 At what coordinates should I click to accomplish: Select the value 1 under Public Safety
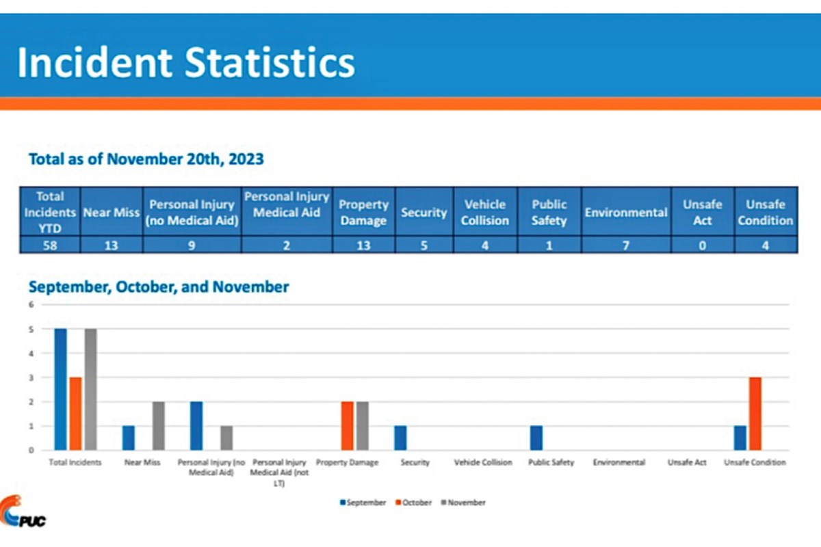coord(549,245)
